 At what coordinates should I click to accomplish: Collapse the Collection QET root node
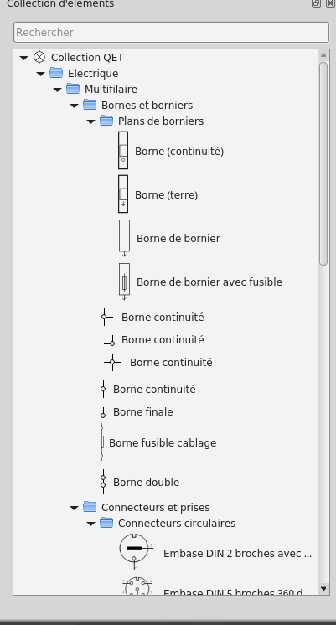[x=24, y=58]
